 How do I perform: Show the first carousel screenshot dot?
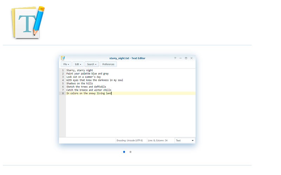(x=124, y=152)
